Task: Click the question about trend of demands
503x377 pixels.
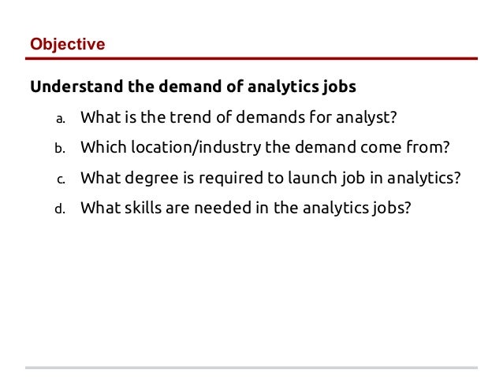Action: [x=239, y=117]
